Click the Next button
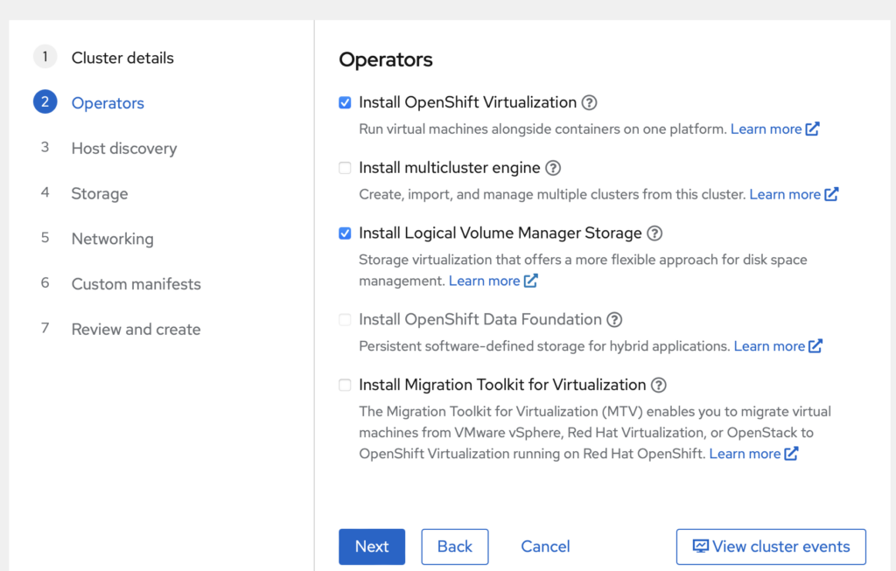This screenshot has width=896, height=571. [371, 547]
